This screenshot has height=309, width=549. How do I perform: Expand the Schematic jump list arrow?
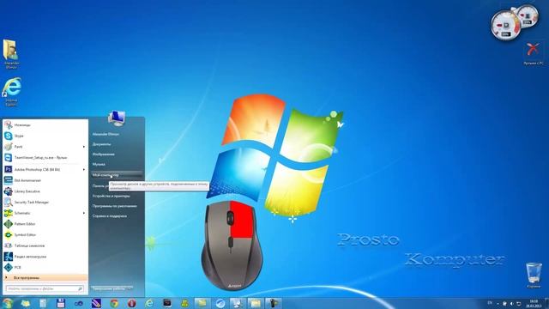(x=84, y=213)
